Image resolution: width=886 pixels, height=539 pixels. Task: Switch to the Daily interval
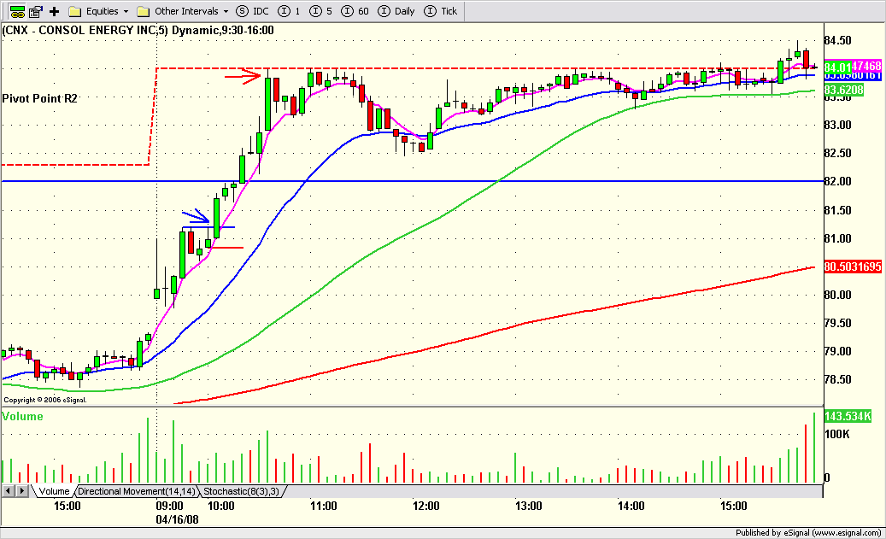(396, 11)
